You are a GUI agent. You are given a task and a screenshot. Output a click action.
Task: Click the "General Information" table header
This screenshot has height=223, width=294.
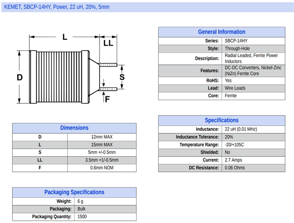click(x=221, y=32)
